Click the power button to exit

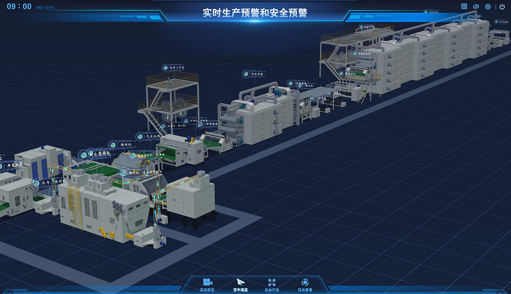point(501,6)
